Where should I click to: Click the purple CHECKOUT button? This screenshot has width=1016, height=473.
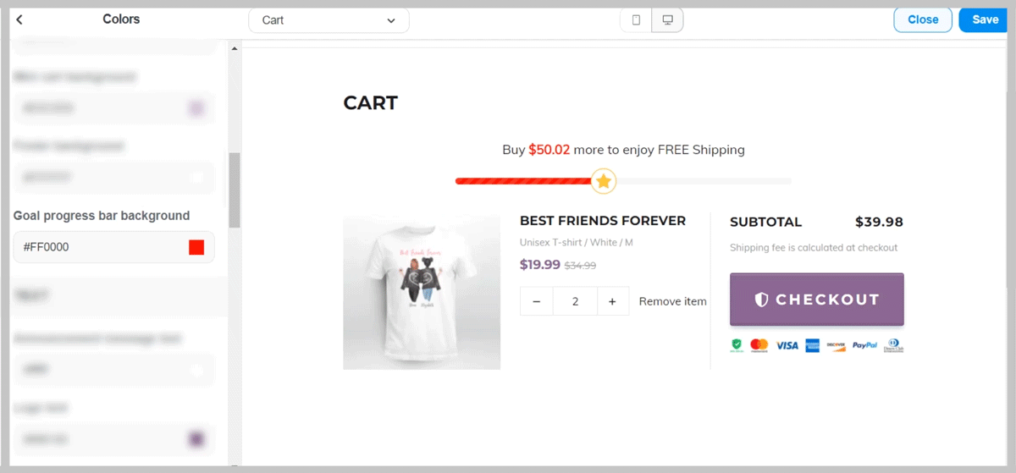pos(816,300)
